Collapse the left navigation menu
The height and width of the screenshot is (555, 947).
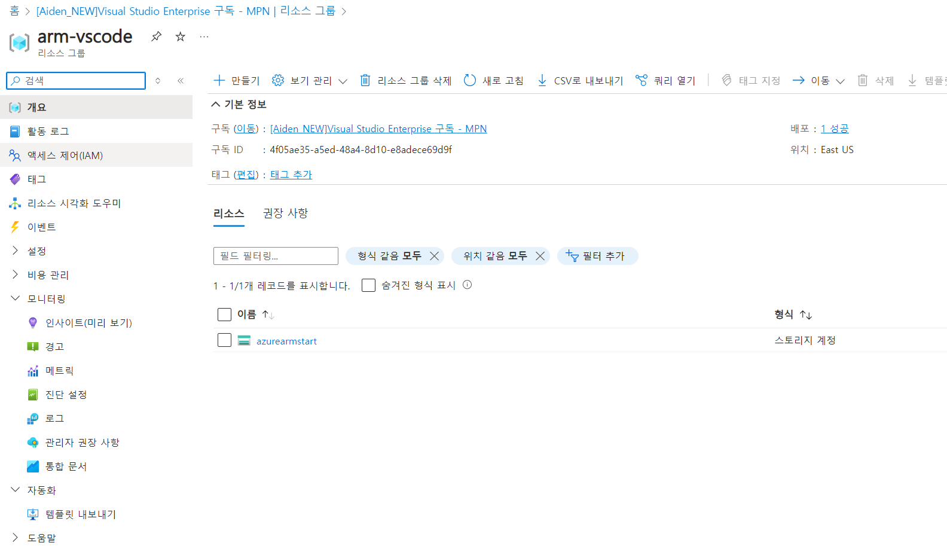pos(181,81)
